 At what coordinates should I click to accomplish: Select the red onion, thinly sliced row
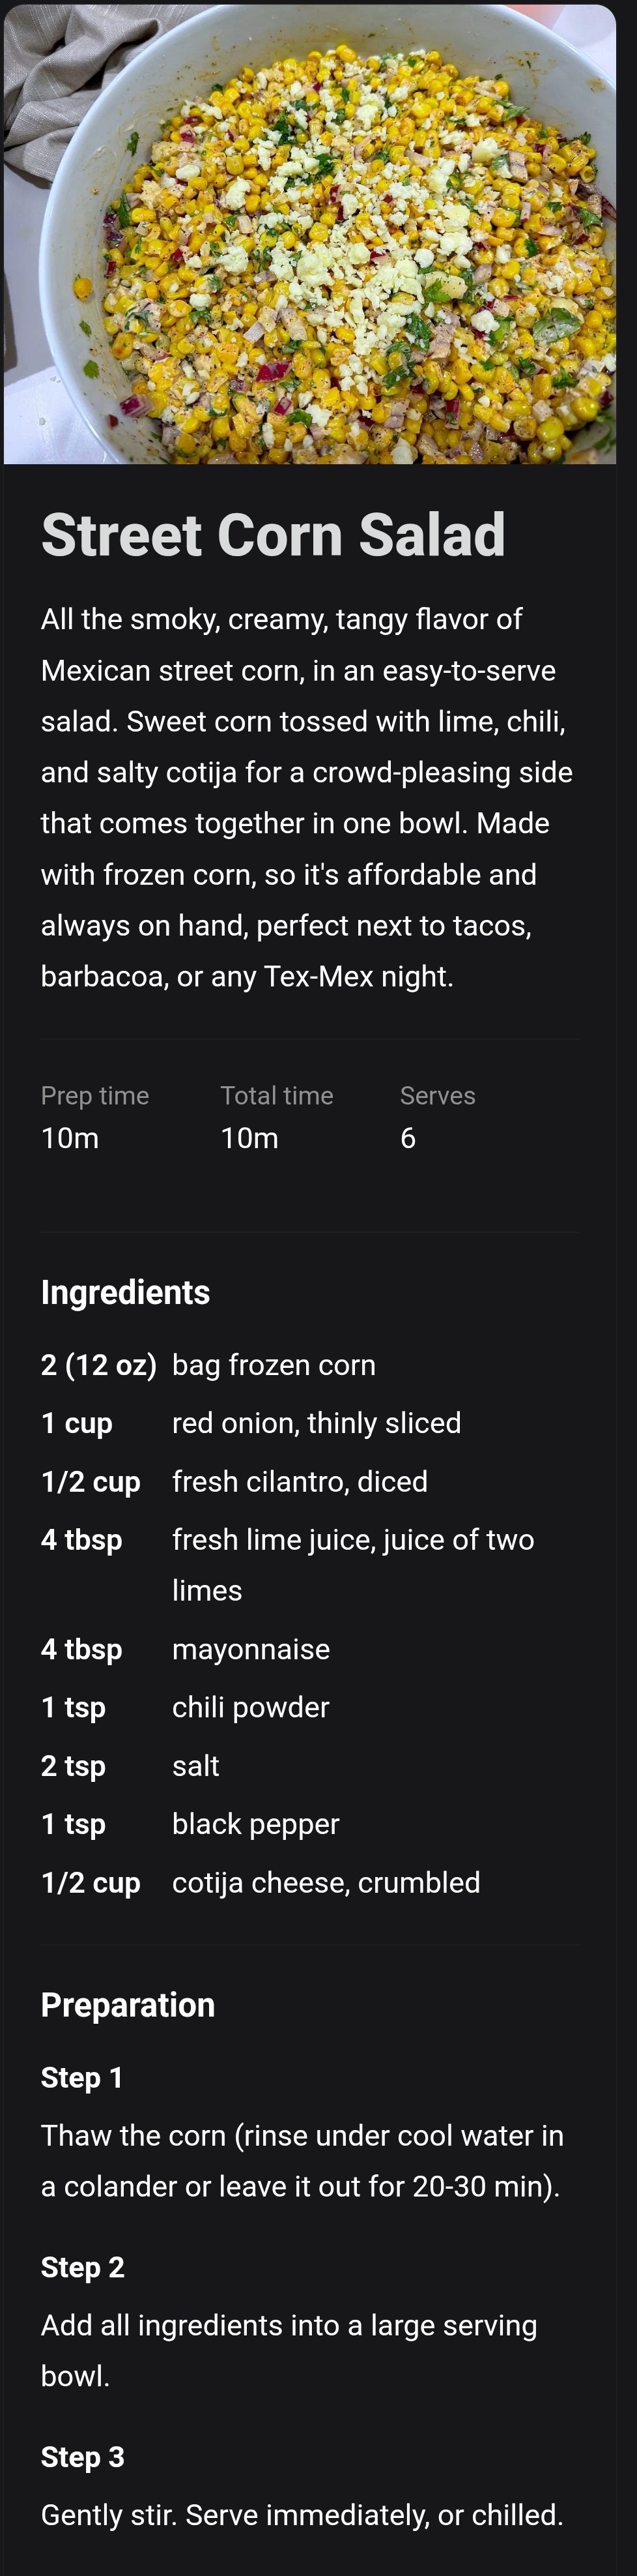pyautogui.click(x=309, y=1423)
